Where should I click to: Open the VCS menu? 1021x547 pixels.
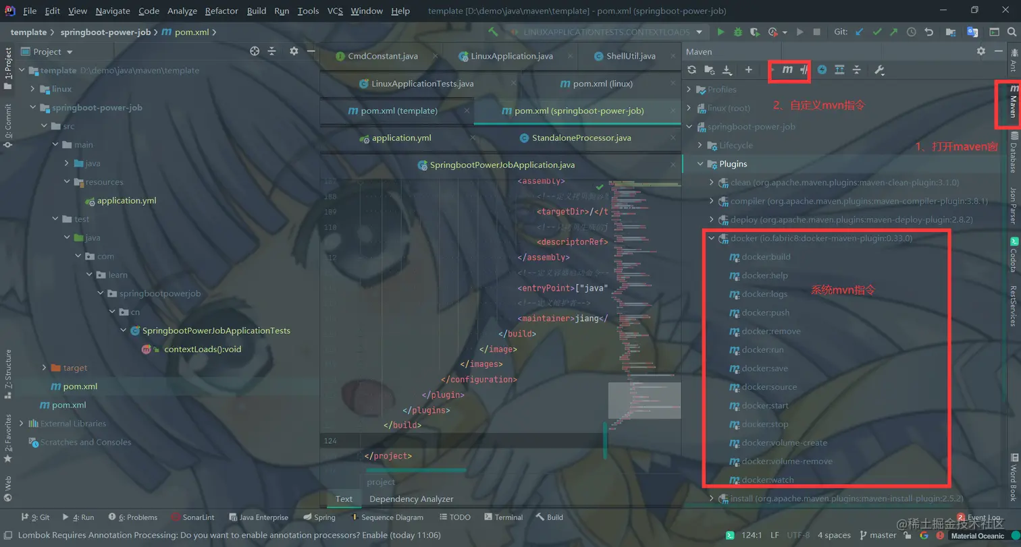point(335,11)
